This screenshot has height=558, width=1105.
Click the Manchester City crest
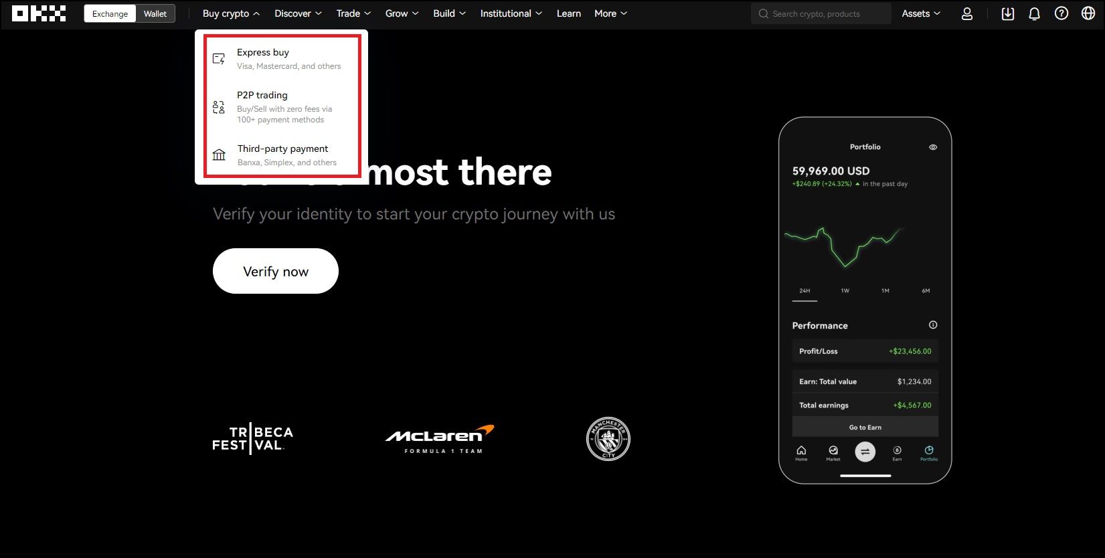tap(608, 439)
